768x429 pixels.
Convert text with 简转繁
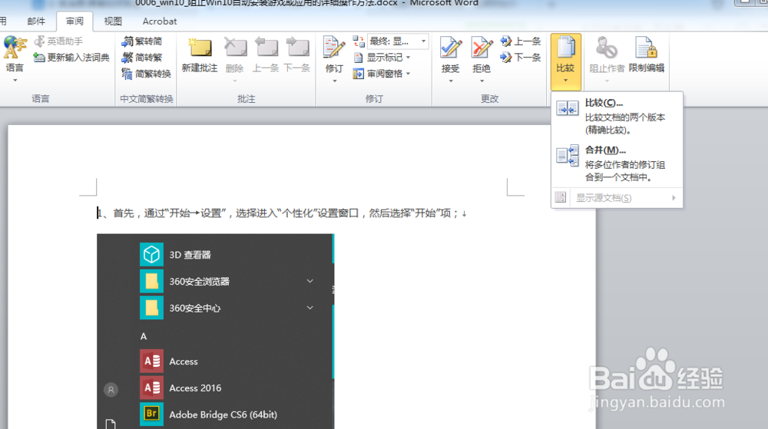(141, 58)
